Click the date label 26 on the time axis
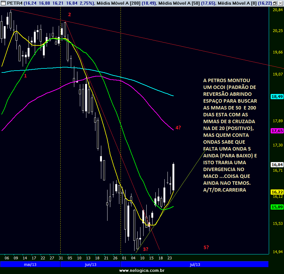Viewport: 284px width, 274px height. point(115,258)
